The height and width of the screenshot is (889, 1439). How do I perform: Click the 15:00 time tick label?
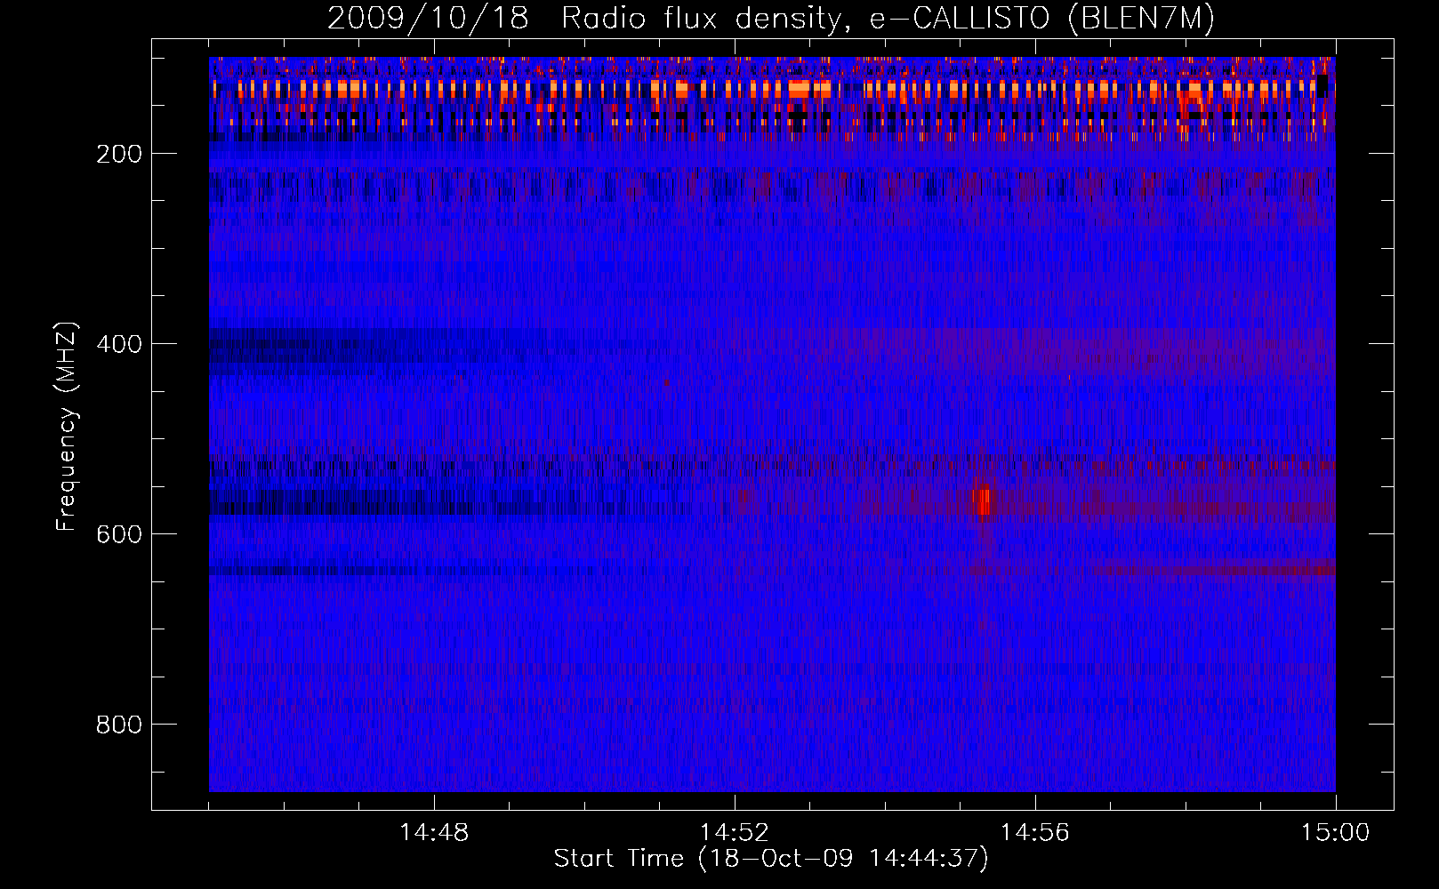click(1335, 833)
